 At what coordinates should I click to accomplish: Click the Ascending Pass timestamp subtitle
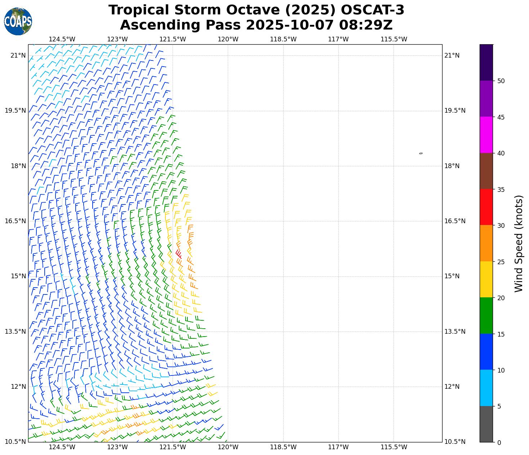[x=256, y=25]
